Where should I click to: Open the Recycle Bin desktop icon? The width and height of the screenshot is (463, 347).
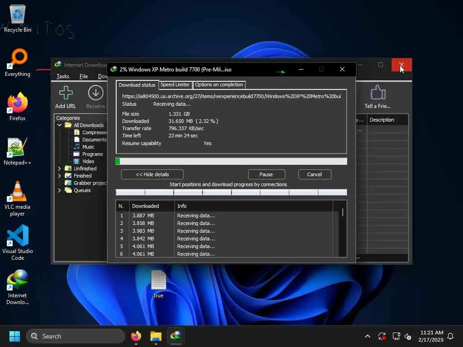18,19
